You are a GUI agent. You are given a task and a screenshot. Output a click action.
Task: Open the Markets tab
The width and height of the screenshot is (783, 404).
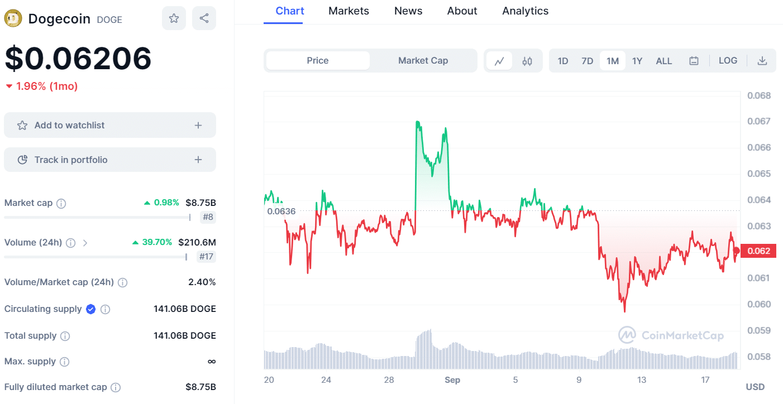pos(348,11)
